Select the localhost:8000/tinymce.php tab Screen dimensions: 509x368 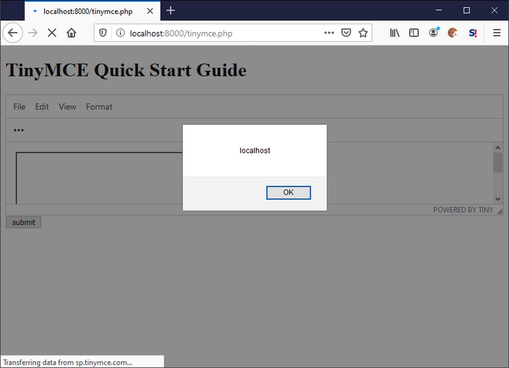93,11
